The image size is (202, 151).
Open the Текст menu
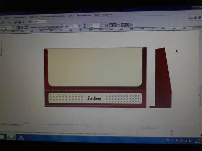tap(71, 15)
